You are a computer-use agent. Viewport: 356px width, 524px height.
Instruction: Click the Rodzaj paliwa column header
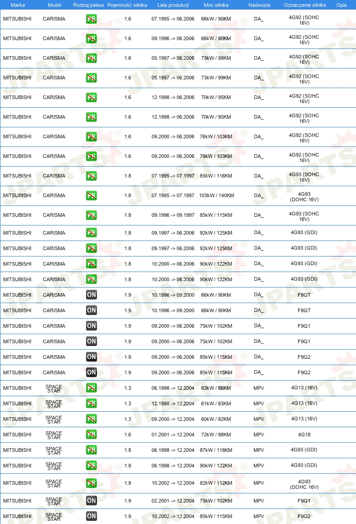tap(88, 5)
